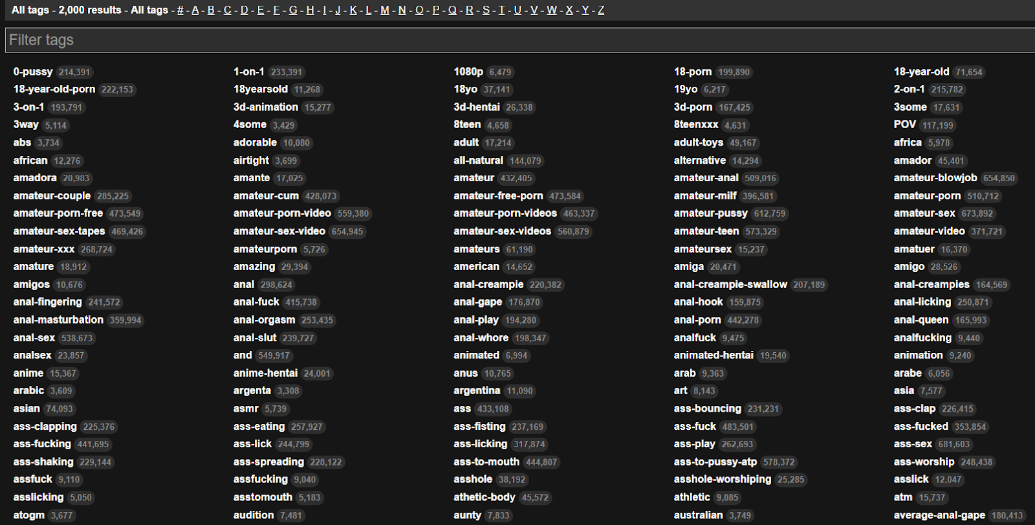Open the '1080p' tag
The height and width of the screenshot is (525, 1035).
point(468,72)
